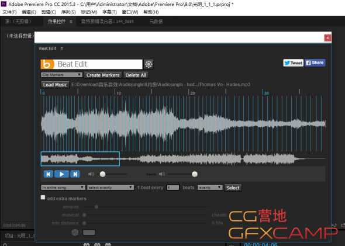Click amount slider handle
Viewport: 345px width, 246px height.
[96, 207]
